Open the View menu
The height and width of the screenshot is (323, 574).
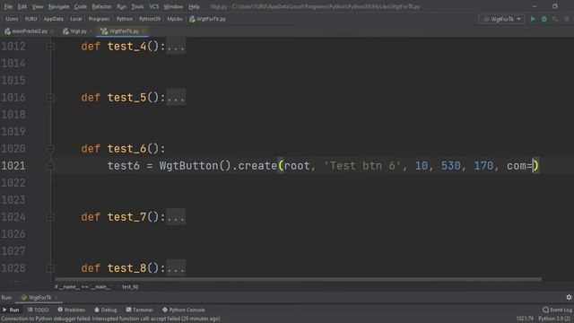click(x=38, y=6)
